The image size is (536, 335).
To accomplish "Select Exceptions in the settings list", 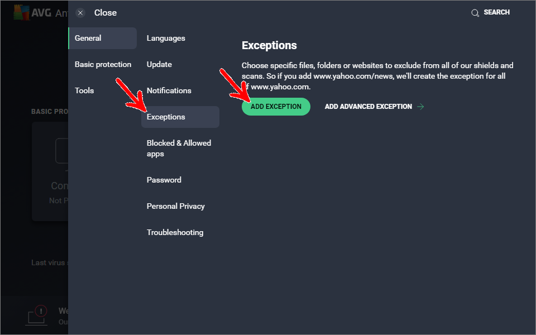I will (180, 117).
